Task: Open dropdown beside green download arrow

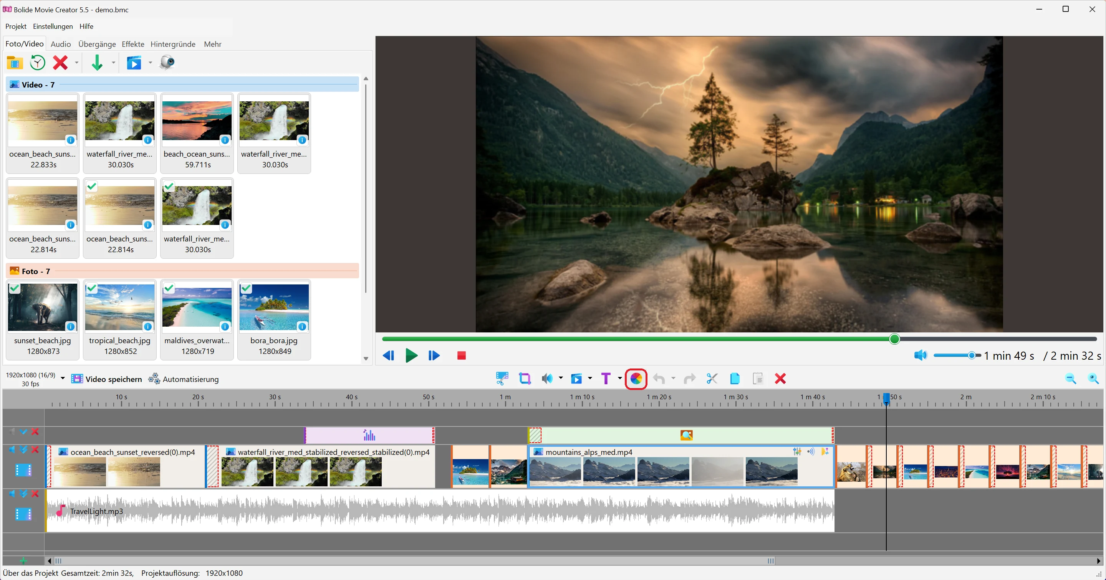Action: 113,63
